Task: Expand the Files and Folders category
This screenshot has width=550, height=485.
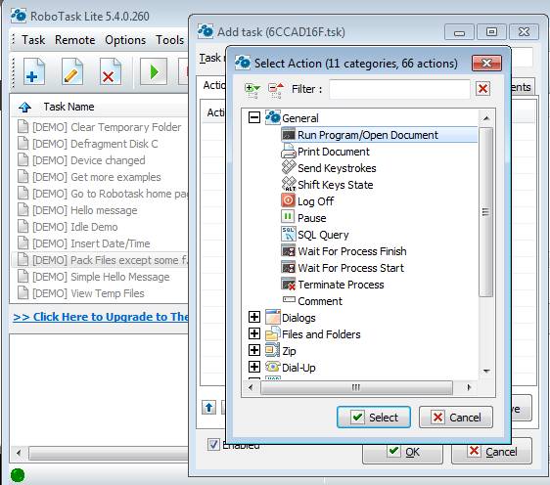Action: pos(253,333)
